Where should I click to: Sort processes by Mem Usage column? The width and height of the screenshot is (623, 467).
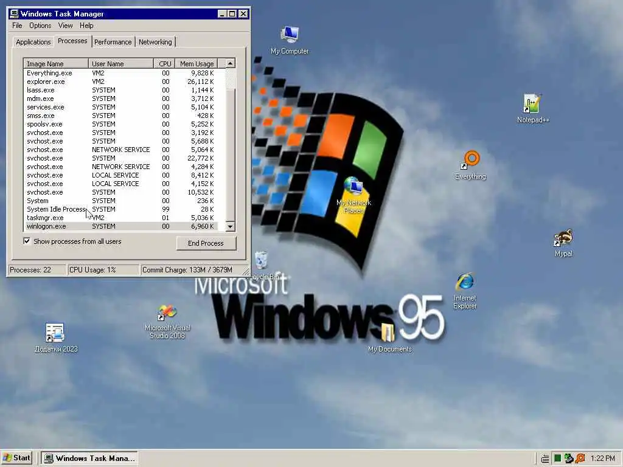[197, 63]
